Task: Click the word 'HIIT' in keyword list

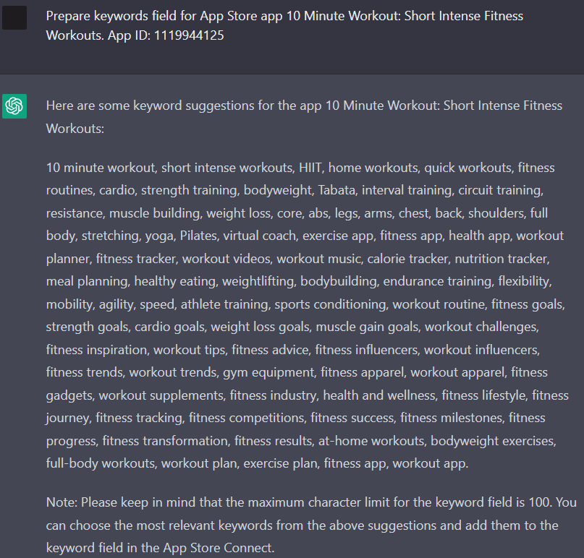Action: [310, 168]
